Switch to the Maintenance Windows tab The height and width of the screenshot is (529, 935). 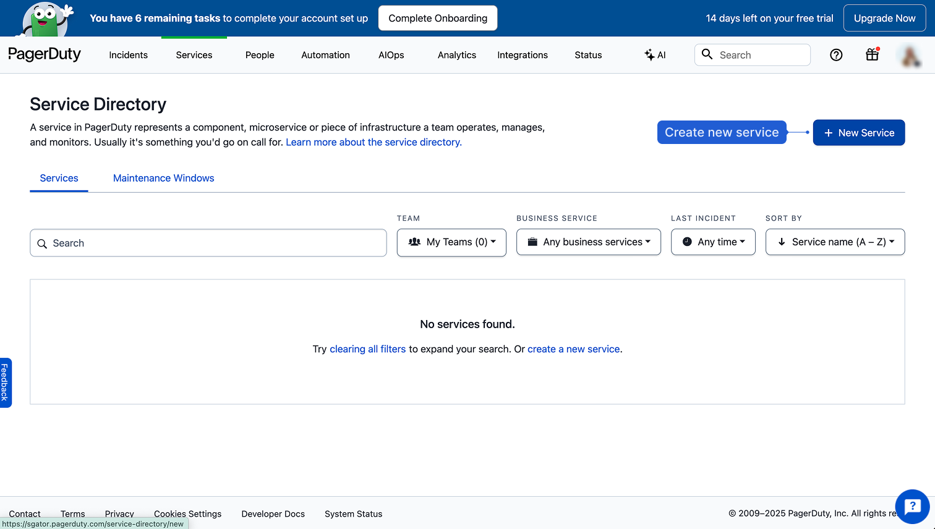click(164, 178)
